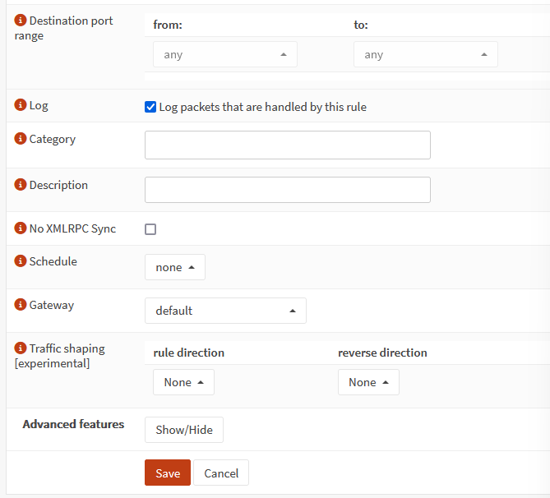Viewport: 550px width, 498px height.
Task: Click Show/Hide for Advanced features
Action: pos(183,430)
